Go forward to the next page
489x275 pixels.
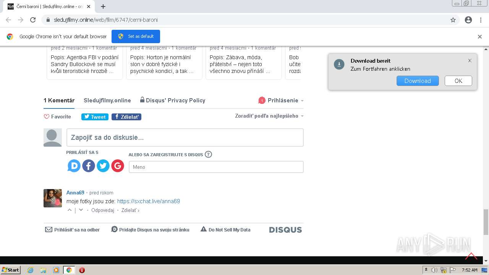[x=21, y=20]
